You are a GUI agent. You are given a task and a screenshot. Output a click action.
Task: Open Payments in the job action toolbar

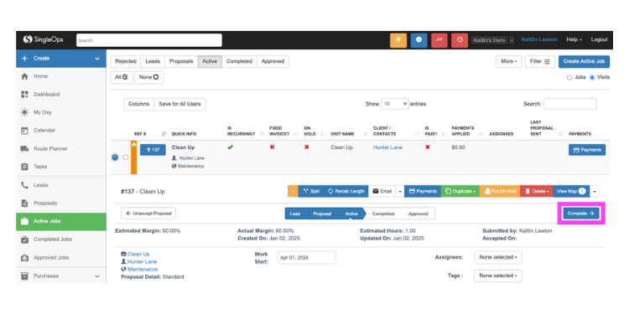[x=423, y=192]
